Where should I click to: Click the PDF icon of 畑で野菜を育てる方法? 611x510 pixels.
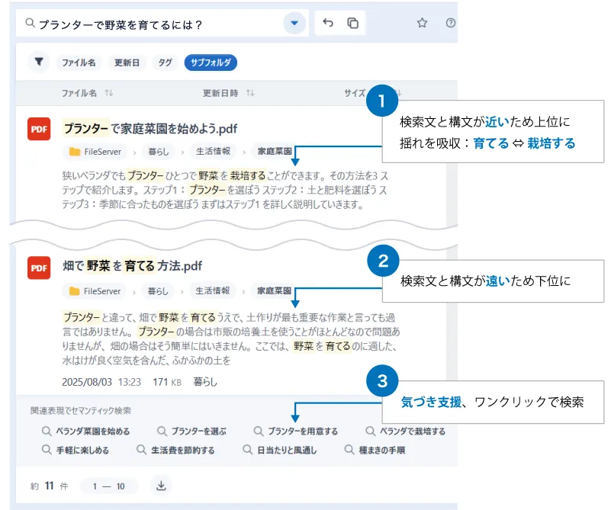tap(40, 268)
